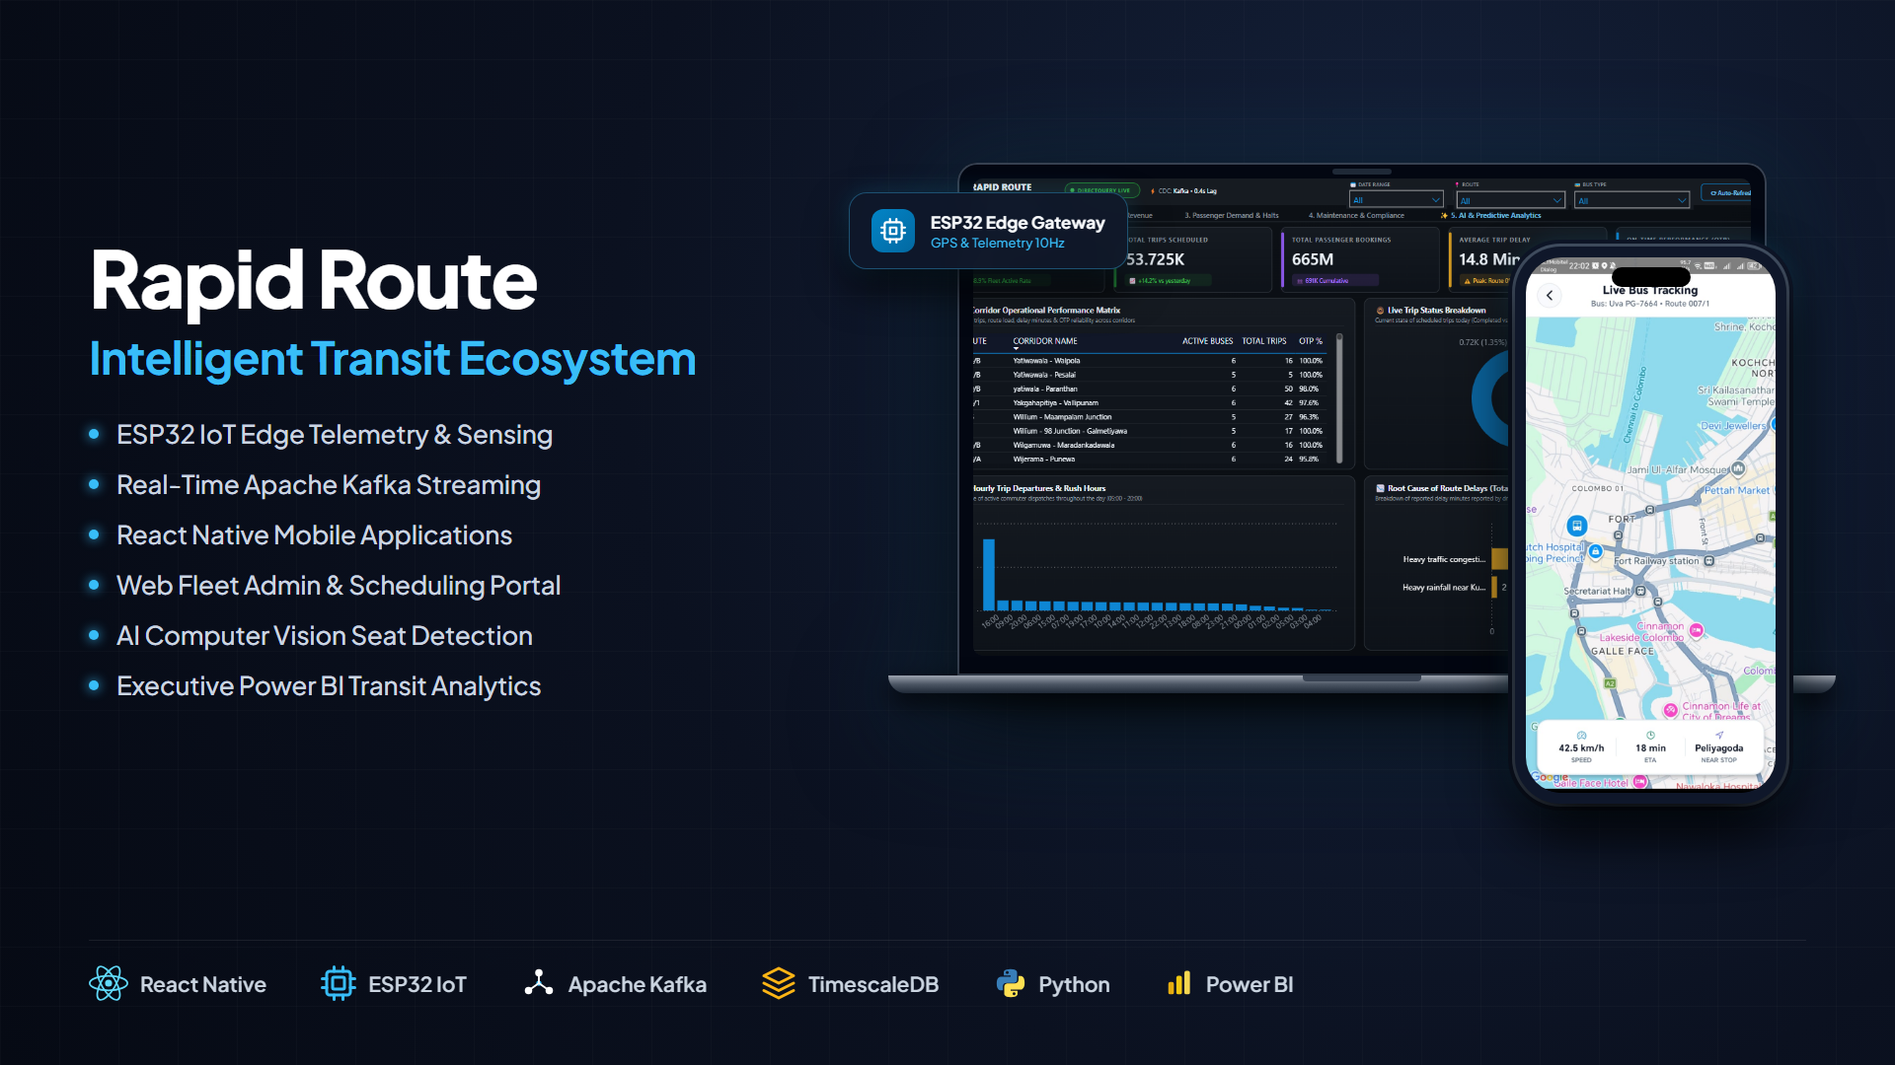Click the Auto-Refresh button
Viewport: 1895px width, 1065px height.
1727,192
